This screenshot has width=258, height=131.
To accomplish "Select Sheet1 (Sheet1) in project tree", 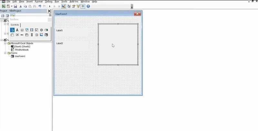I will pos(22,47).
